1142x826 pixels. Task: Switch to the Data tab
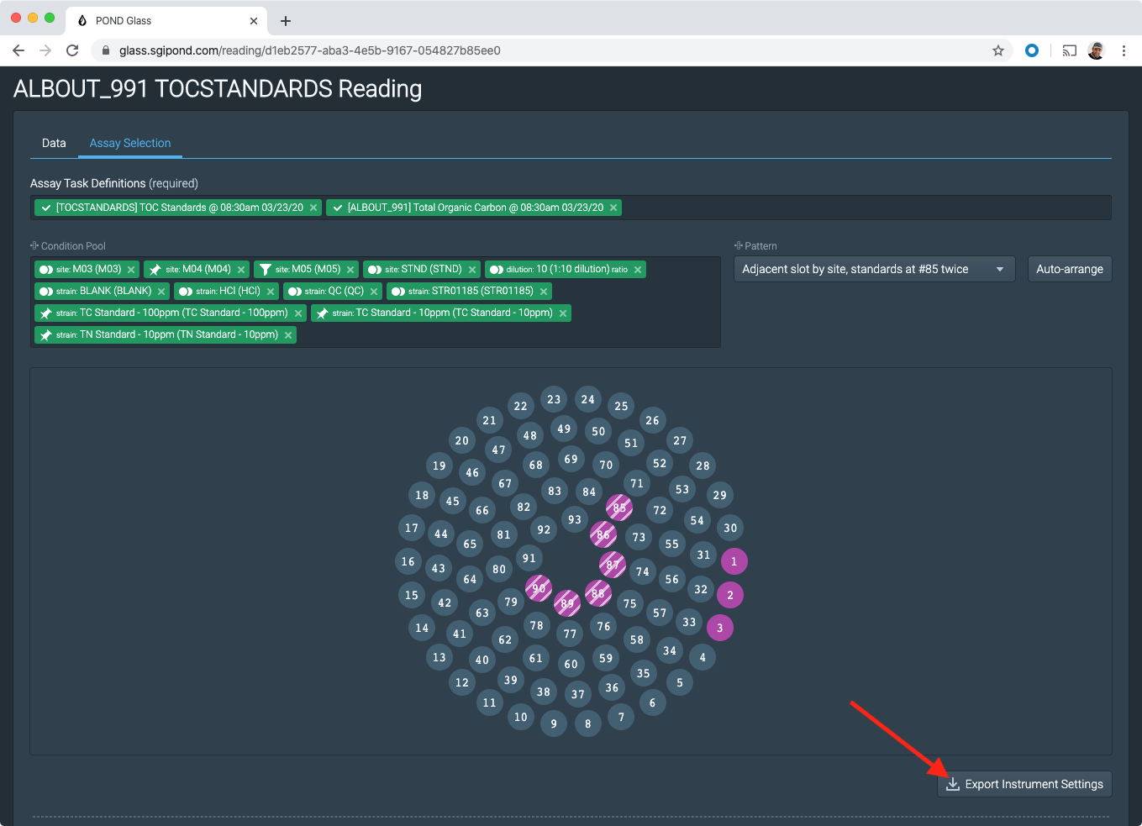pos(54,143)
